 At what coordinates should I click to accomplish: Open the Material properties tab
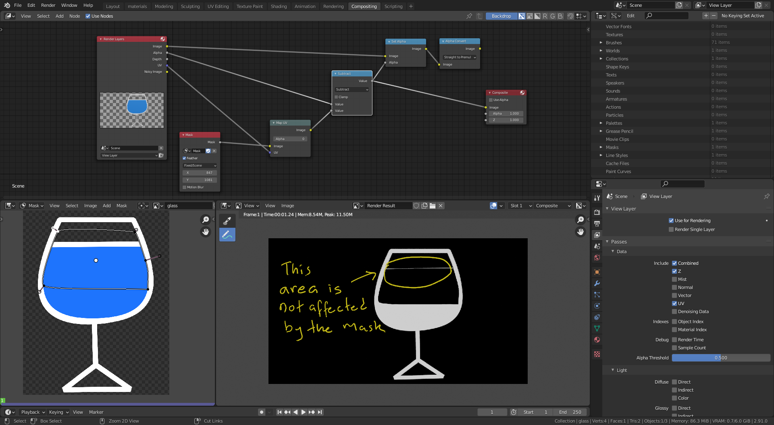(597, 340)
